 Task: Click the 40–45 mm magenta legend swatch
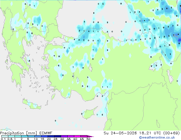(77, 136)
